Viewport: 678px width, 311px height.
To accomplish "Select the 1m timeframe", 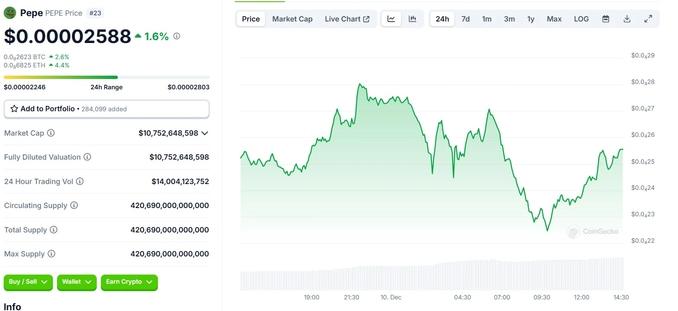I will click(487, 19).
